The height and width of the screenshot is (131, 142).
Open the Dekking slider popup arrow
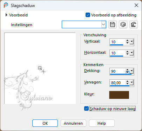pyautogui.click(x=131, y=71)
